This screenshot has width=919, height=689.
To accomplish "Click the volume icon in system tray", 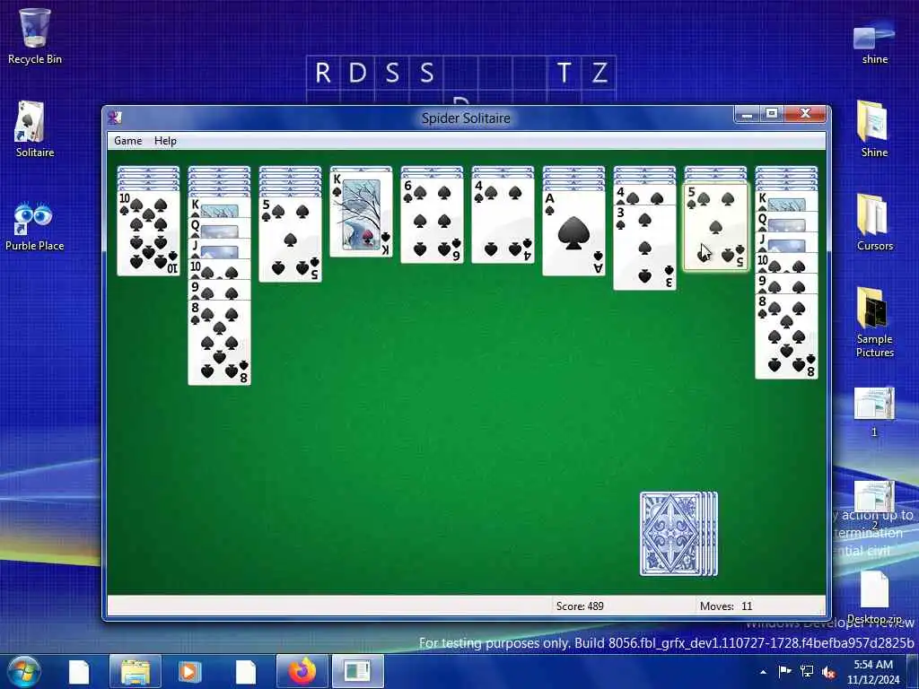I will pos(828,672).
